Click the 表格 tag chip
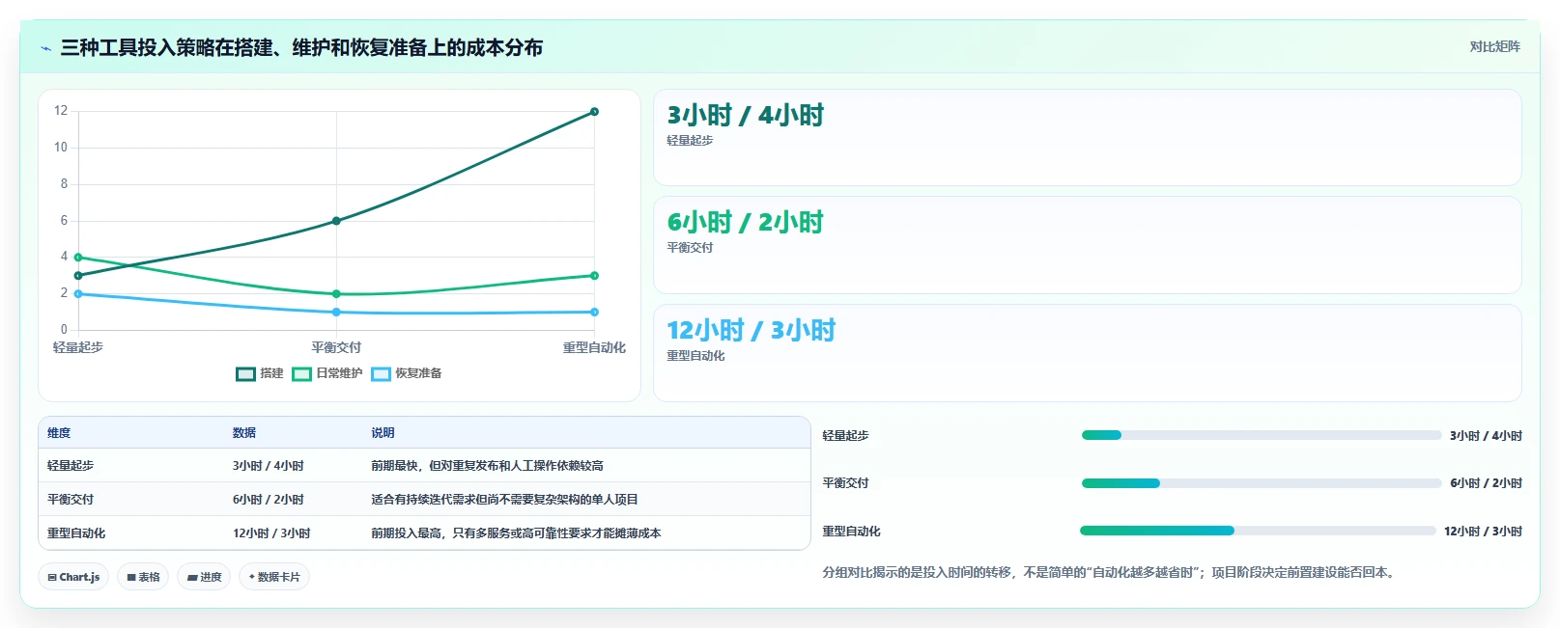The height and width of the screenshot is (628, 1560). click(x=143, y=577)
